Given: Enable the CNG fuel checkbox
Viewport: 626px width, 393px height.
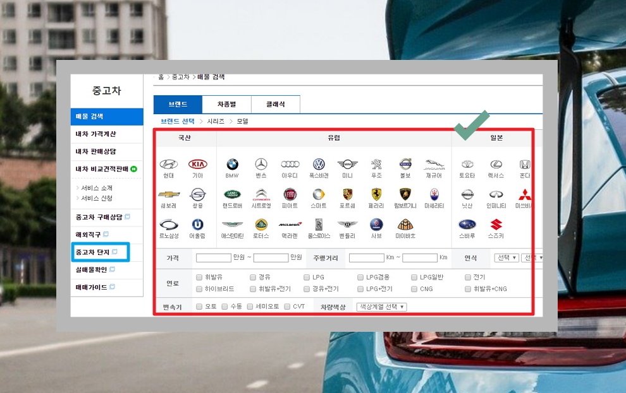Looking at the screenshot, I should pos(414,289).
